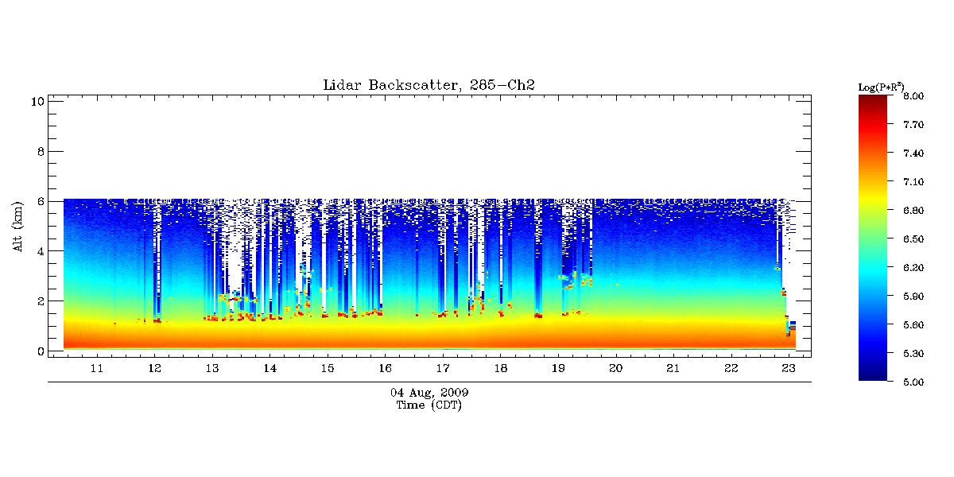Click the Log(P*R²) colorbar title

tap(881, 86)
